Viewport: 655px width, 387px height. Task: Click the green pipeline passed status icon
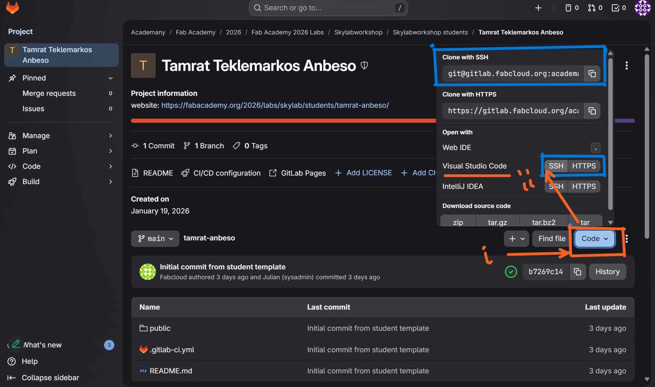tap(511, 272)
